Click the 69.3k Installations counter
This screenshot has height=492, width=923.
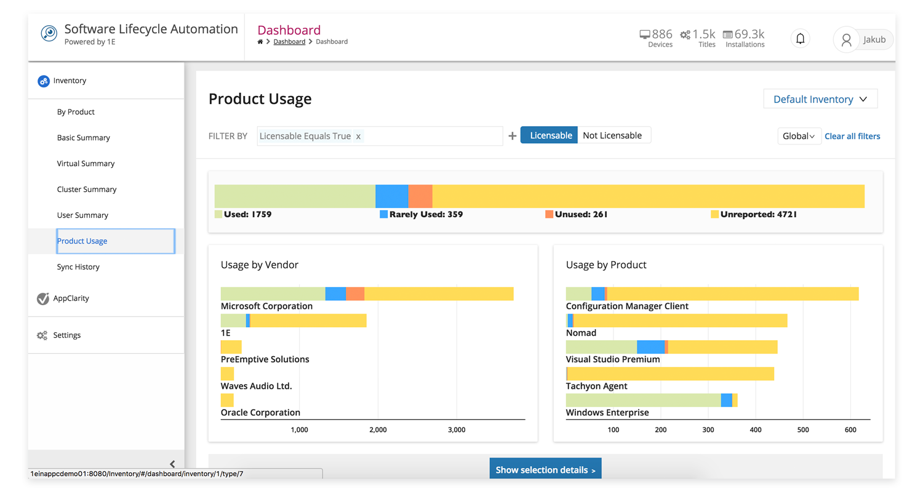(x=745, y=38)
